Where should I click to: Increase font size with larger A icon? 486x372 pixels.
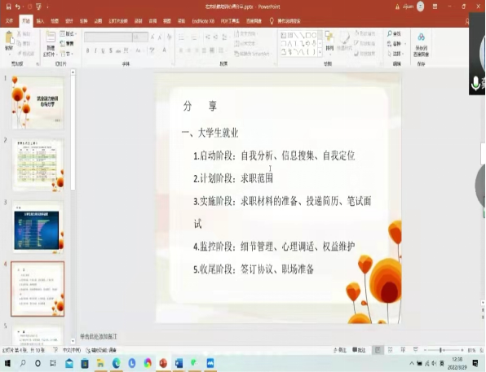point(152,37)
